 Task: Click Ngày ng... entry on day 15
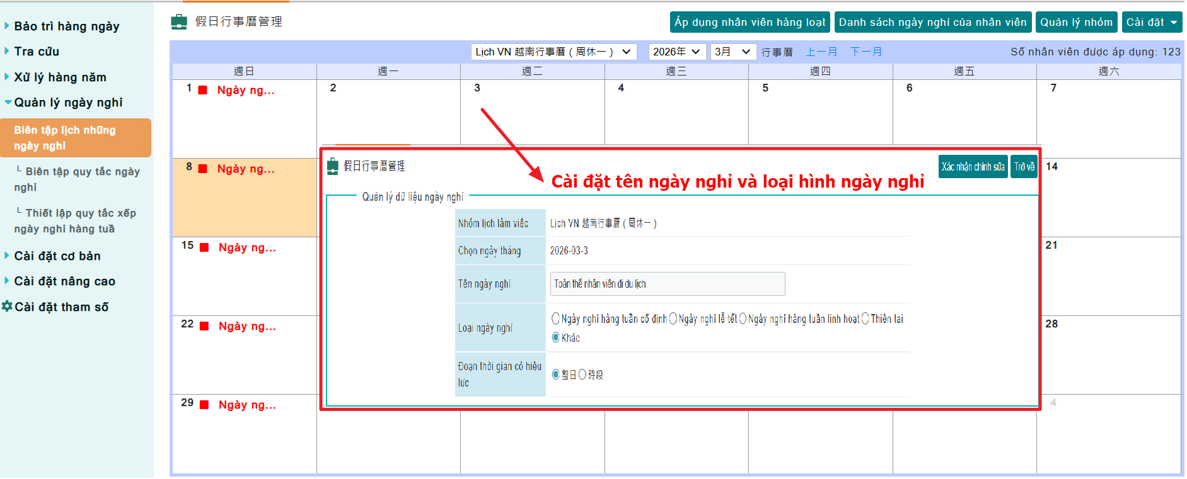[x=247, y=247]
